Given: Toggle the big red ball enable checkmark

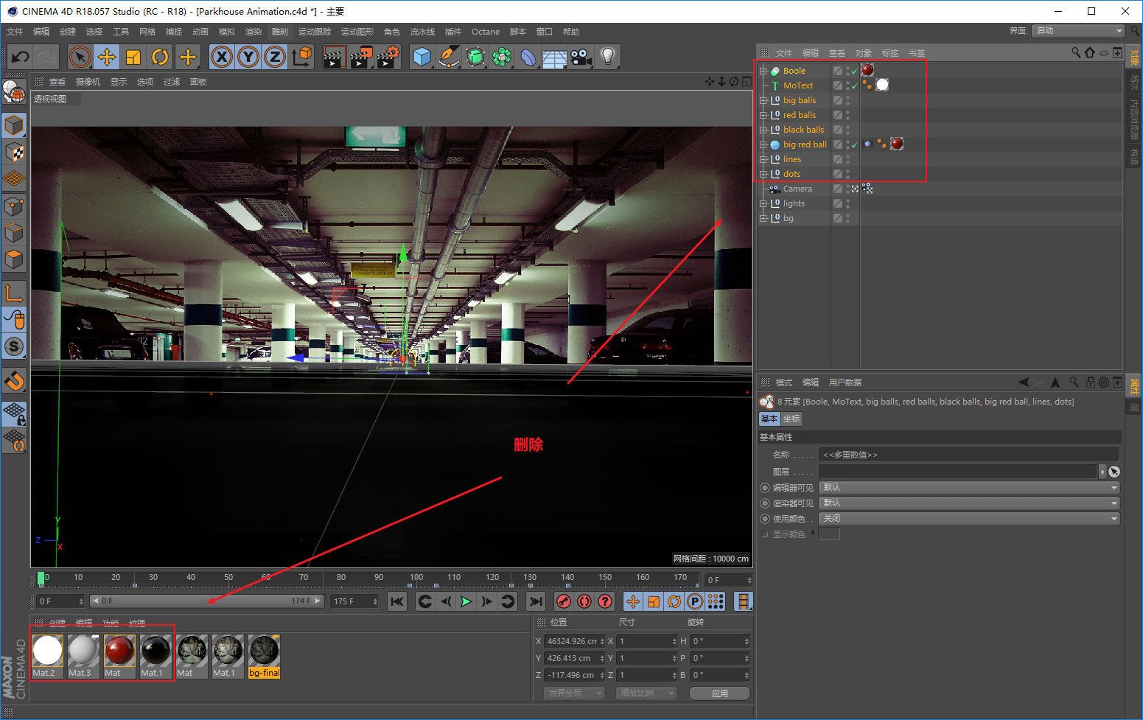Looking at the screenshot, I should [855, 144].
